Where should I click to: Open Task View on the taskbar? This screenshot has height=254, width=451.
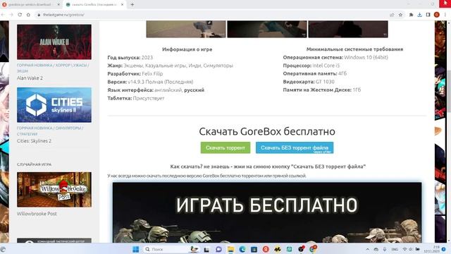pos(206,249)
